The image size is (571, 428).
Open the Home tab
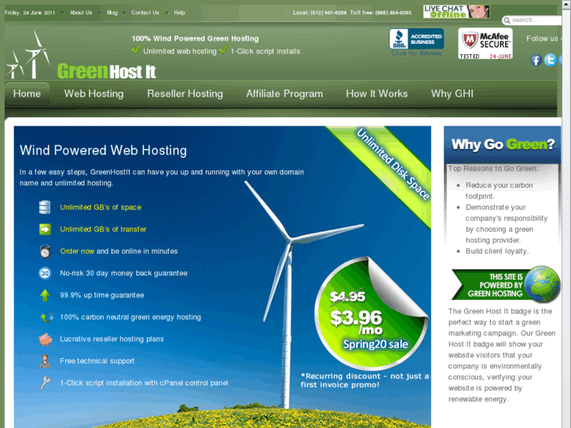tap(27, 94)
